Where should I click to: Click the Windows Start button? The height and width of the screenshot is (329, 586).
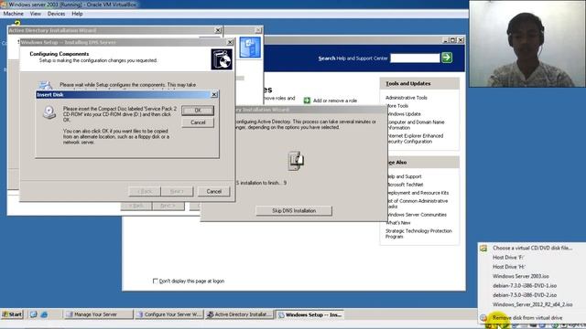pyautogui.click(x=12, y=314)
